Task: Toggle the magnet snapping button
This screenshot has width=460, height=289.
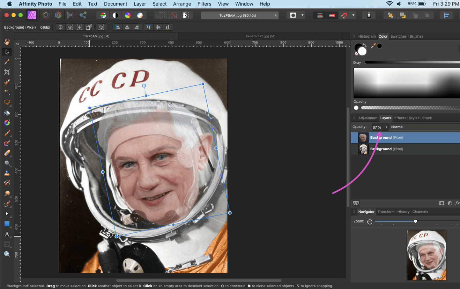Action: click(x=344, y=15)
